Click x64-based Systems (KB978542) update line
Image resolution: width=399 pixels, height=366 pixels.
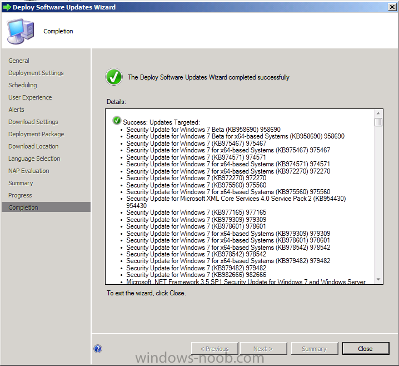tap(228, 248)
